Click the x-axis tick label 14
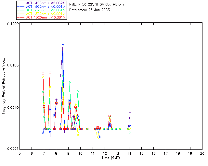Viewport: 208px width, 166px height. point(129,153)
